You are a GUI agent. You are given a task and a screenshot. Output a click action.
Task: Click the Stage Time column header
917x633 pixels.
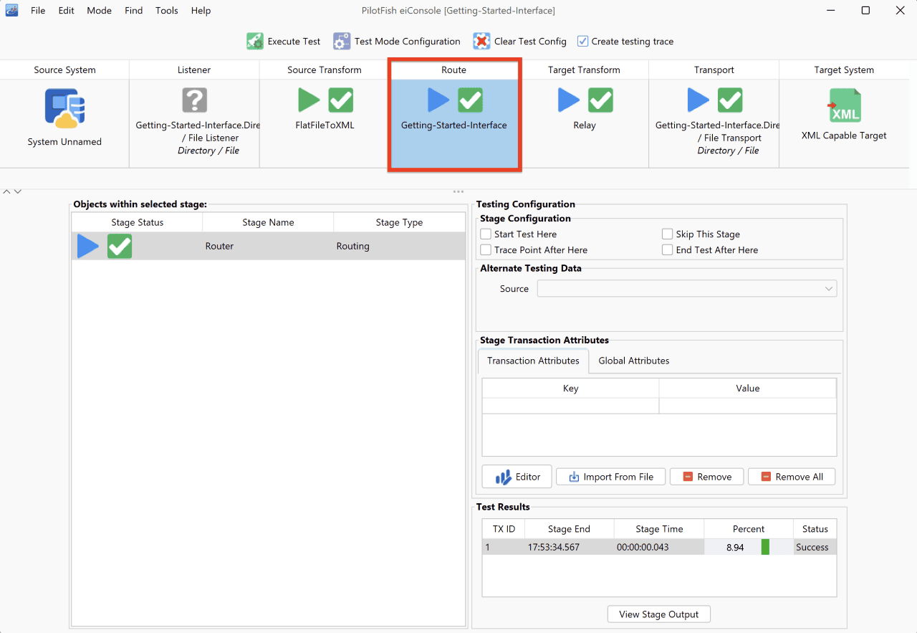click(659, 529)
